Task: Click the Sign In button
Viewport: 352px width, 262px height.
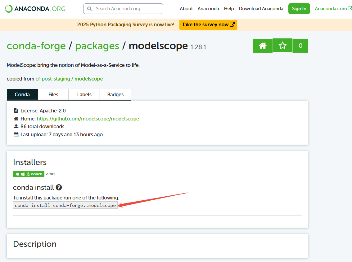Action: click(x=299, y=9)
